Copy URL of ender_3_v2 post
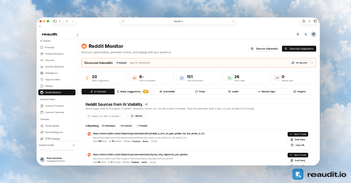 [x=298, y=145]
